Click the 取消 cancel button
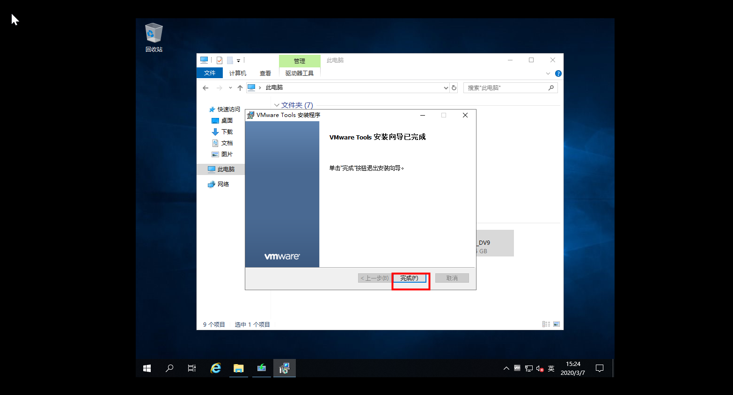 452,278
